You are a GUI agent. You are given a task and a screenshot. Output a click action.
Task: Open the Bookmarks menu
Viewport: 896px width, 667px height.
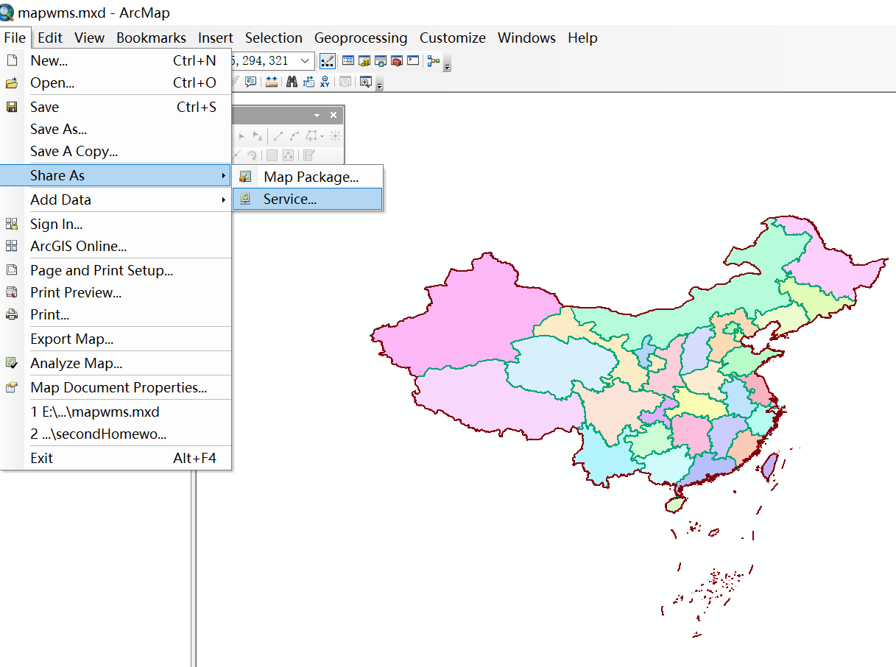(151, 38)
